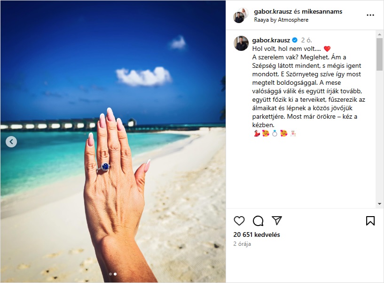View the 20 651 kedvelés likes list
Viewport: 384px width, 283px height.
257,234
